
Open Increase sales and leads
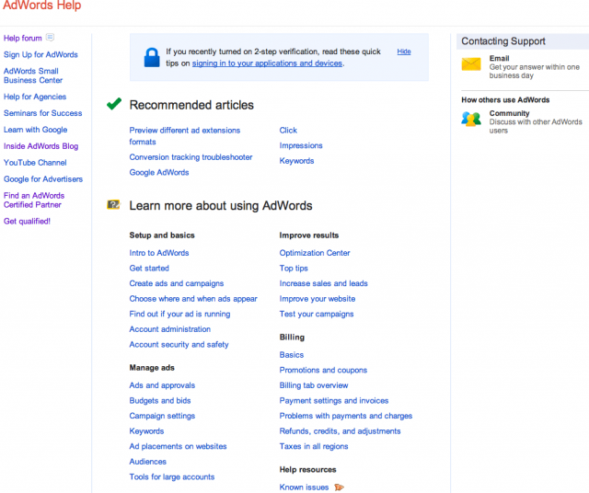pos(323,283)
